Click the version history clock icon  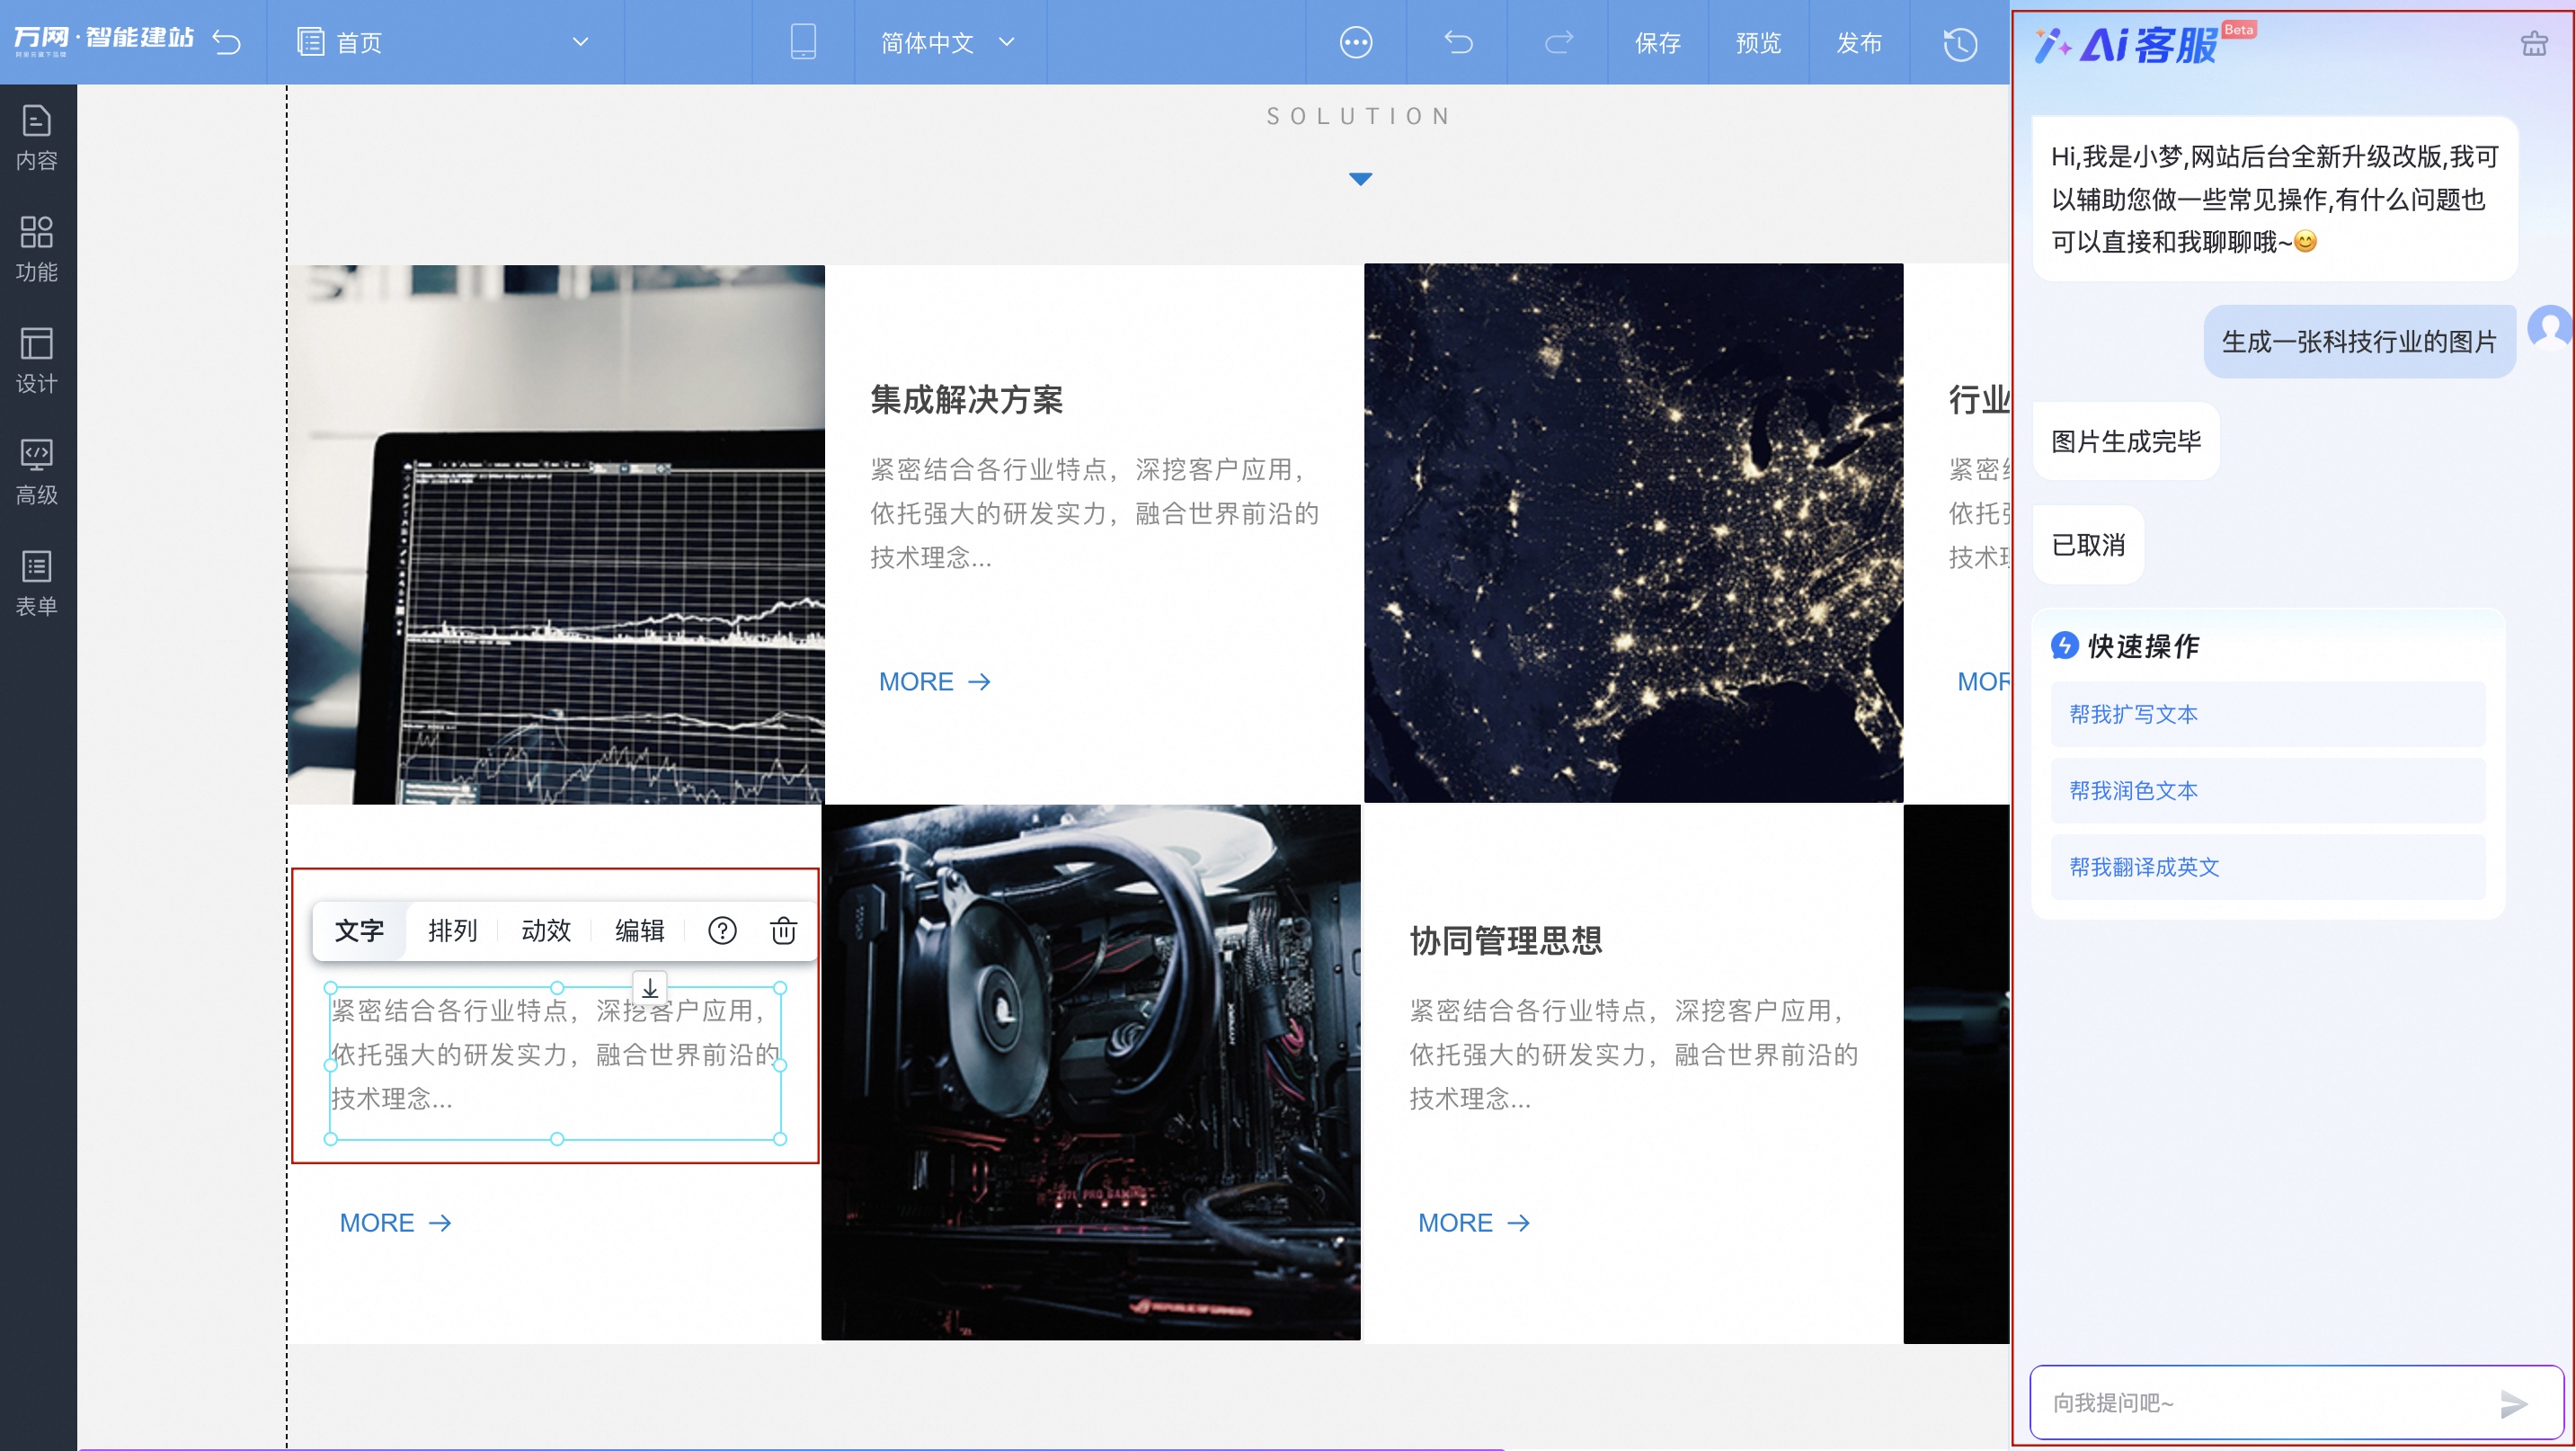coord(1960,43)
